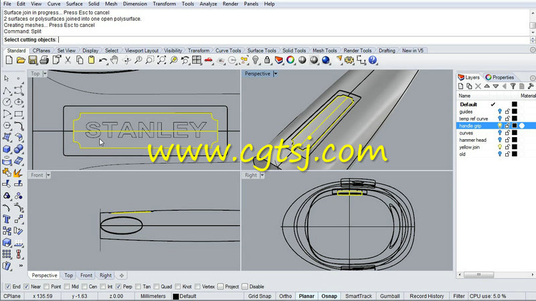
Task: Unlock toggle for old layer
Action: (x=507, y=155)
